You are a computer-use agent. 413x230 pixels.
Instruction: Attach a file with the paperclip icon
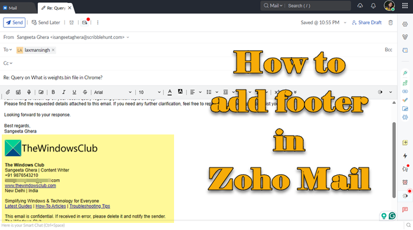click(x=8, y=92)
